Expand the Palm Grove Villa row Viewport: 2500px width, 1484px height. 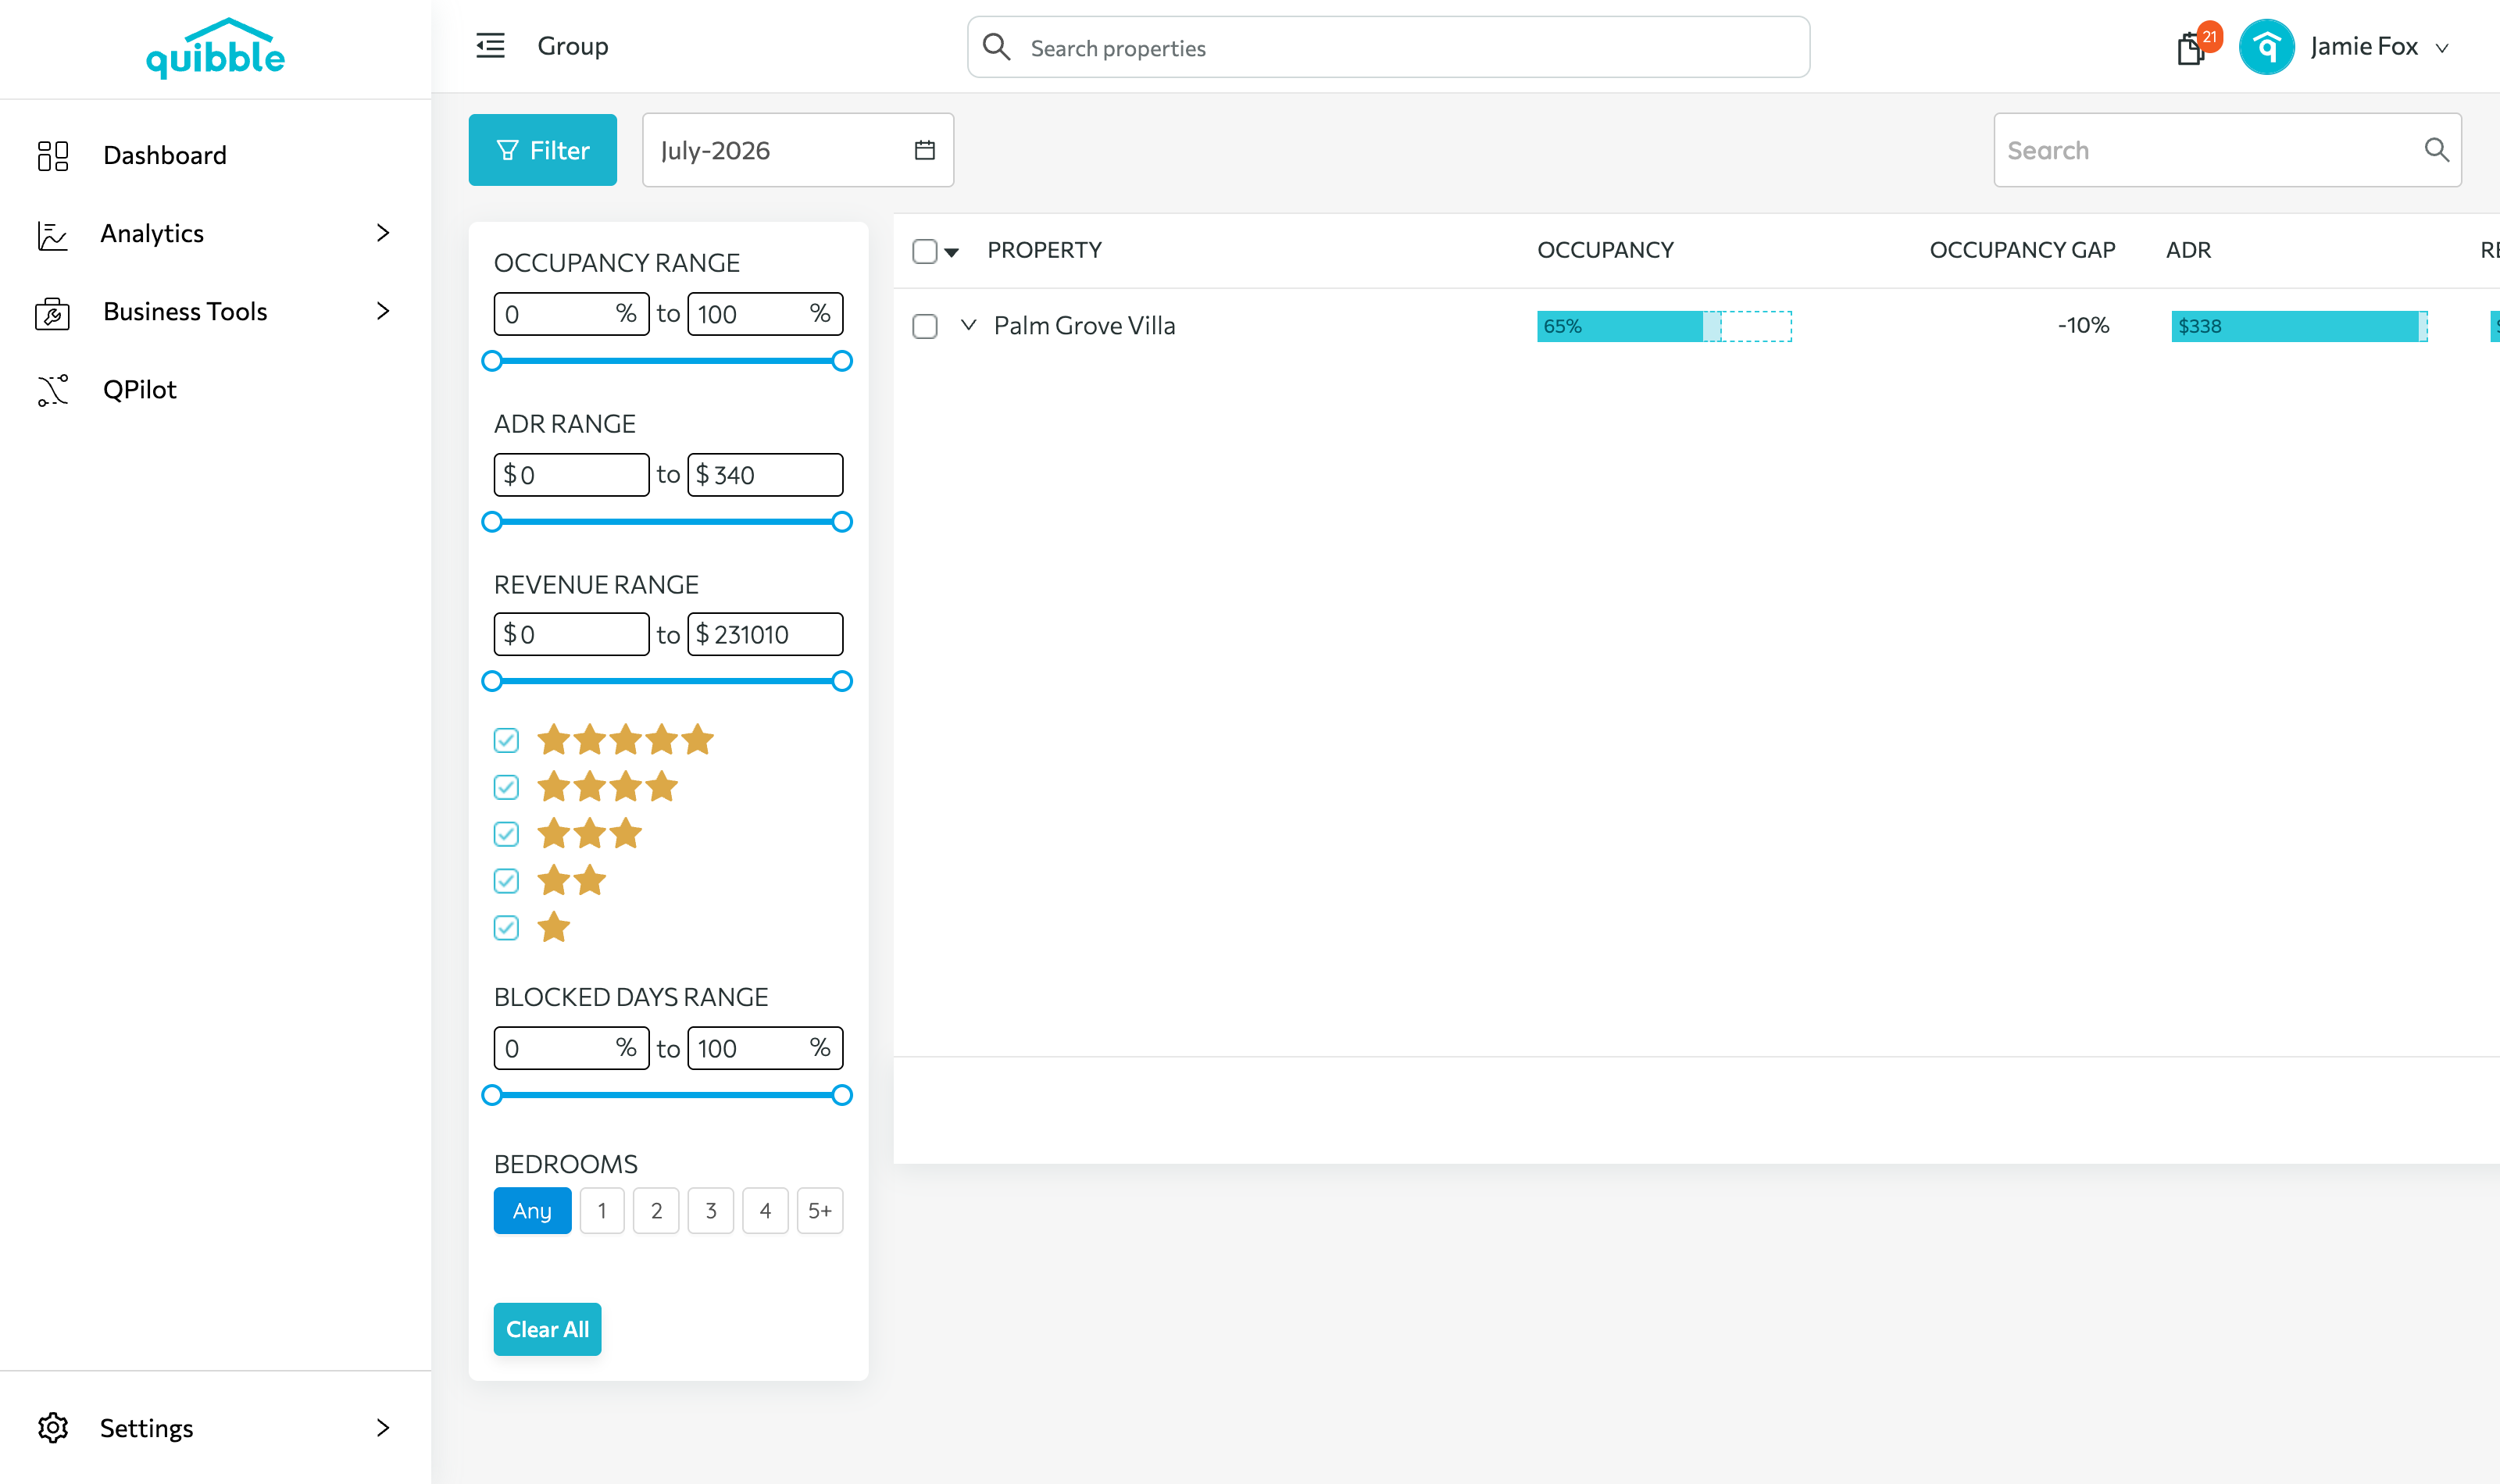[968, 325]
